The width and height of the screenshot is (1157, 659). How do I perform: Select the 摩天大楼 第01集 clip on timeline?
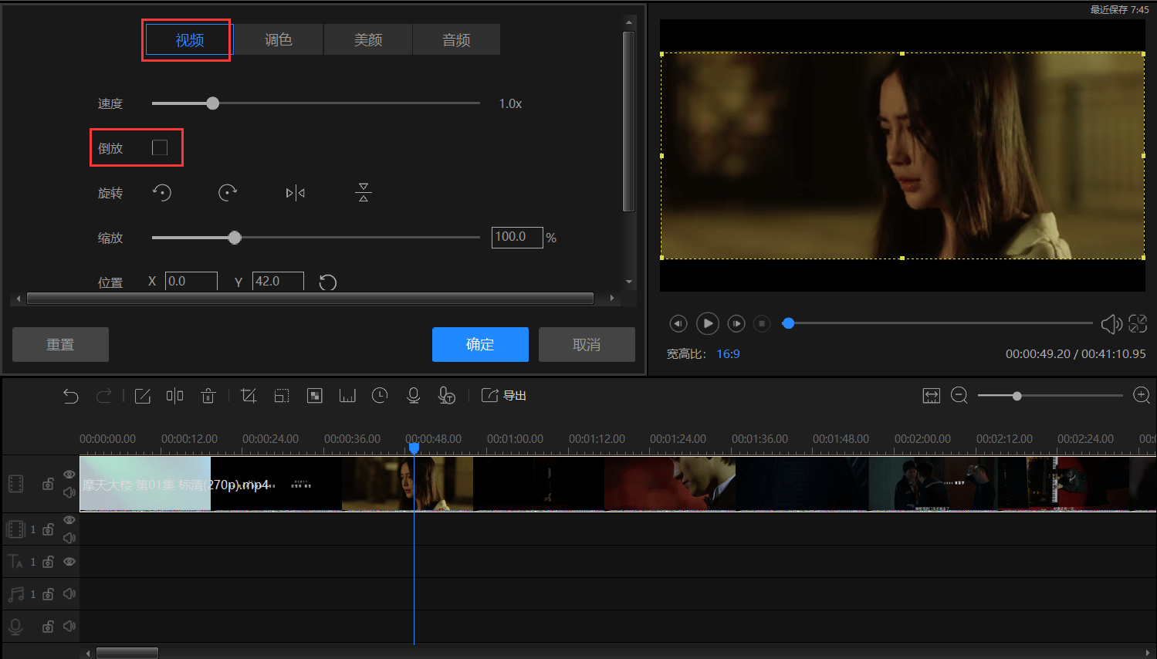(617, 484)
